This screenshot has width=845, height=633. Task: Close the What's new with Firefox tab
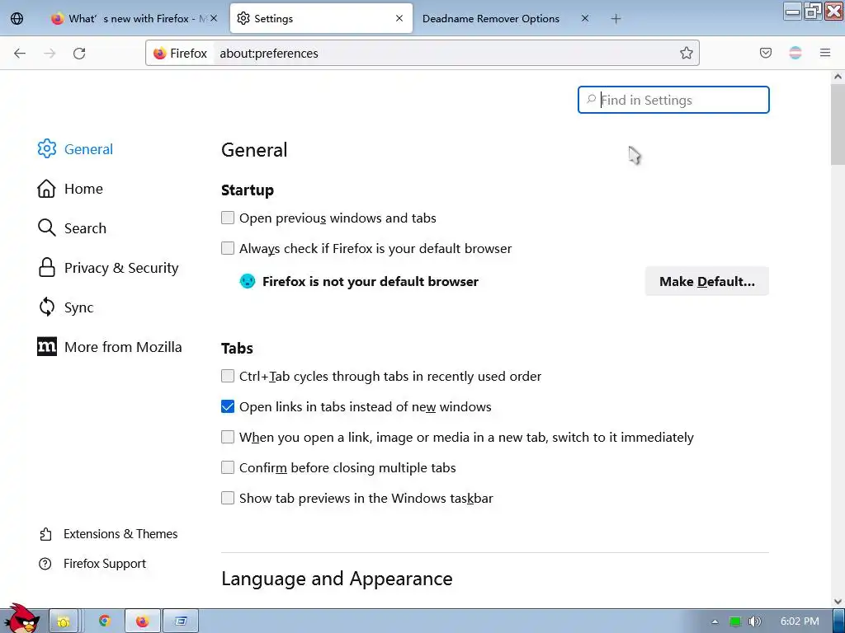(214, 18)
